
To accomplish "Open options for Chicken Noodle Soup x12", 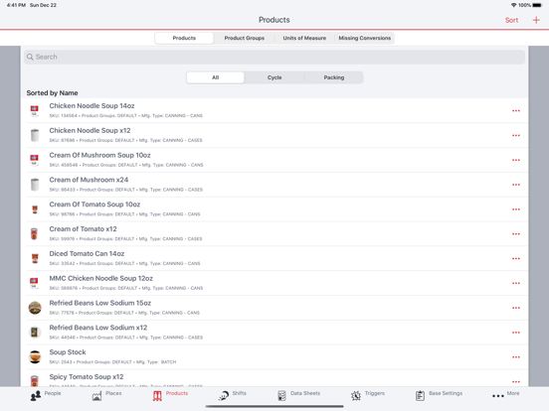I will coord(516,135).
